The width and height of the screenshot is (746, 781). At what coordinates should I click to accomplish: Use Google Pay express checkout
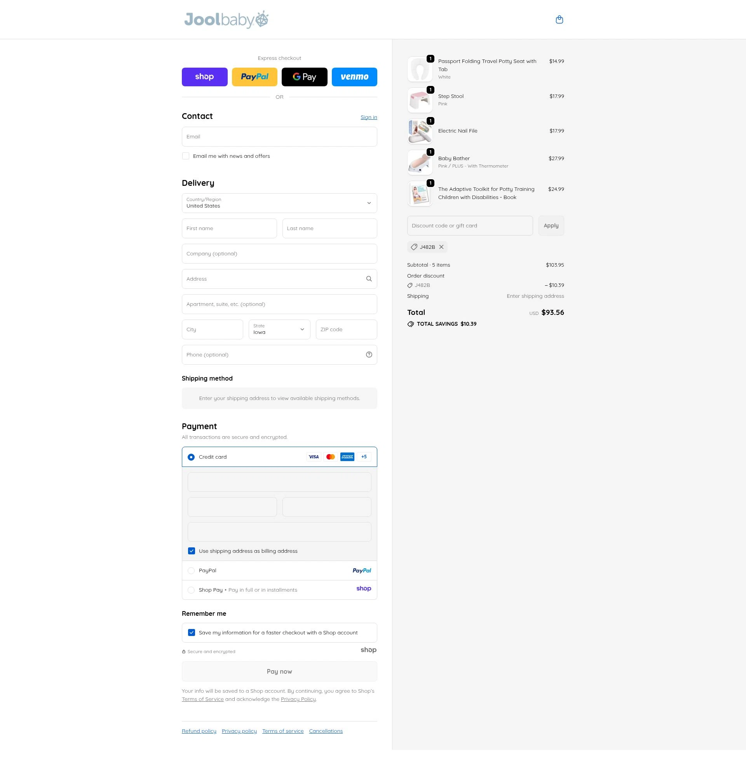click(x=304, y=76)
